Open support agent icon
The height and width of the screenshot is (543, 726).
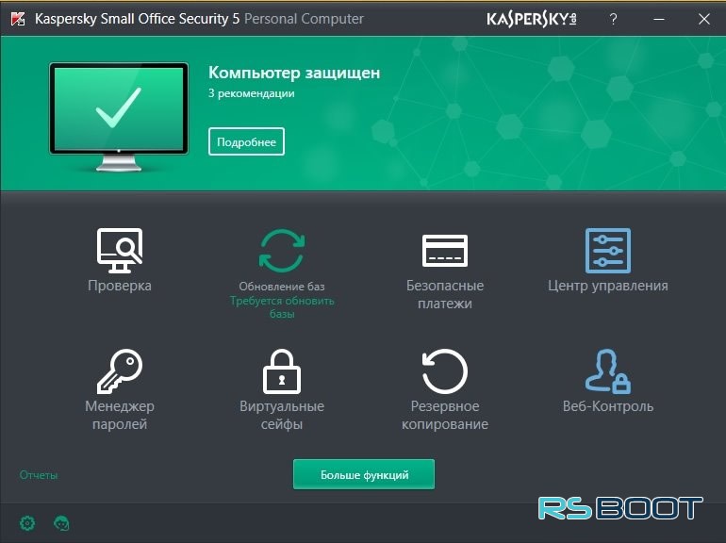(x=61, y=523)
